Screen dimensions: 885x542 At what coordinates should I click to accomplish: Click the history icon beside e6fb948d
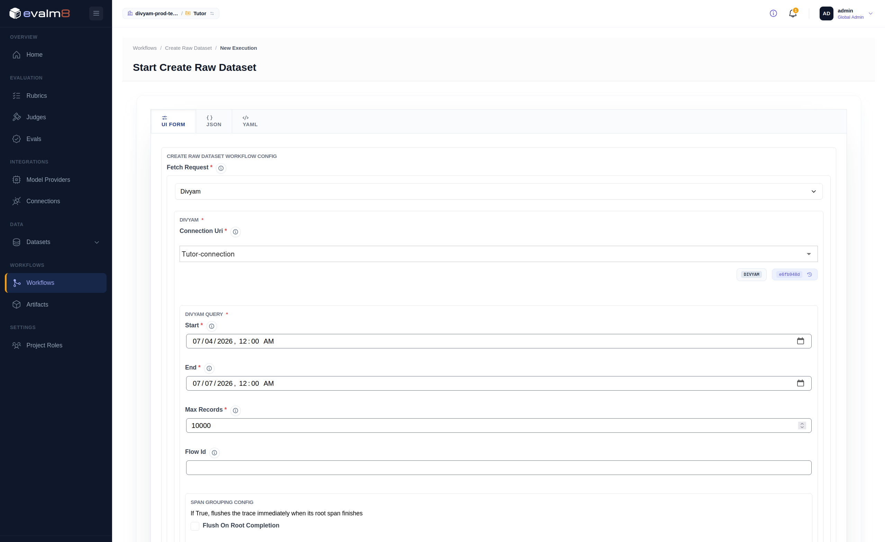pos(810,274)
